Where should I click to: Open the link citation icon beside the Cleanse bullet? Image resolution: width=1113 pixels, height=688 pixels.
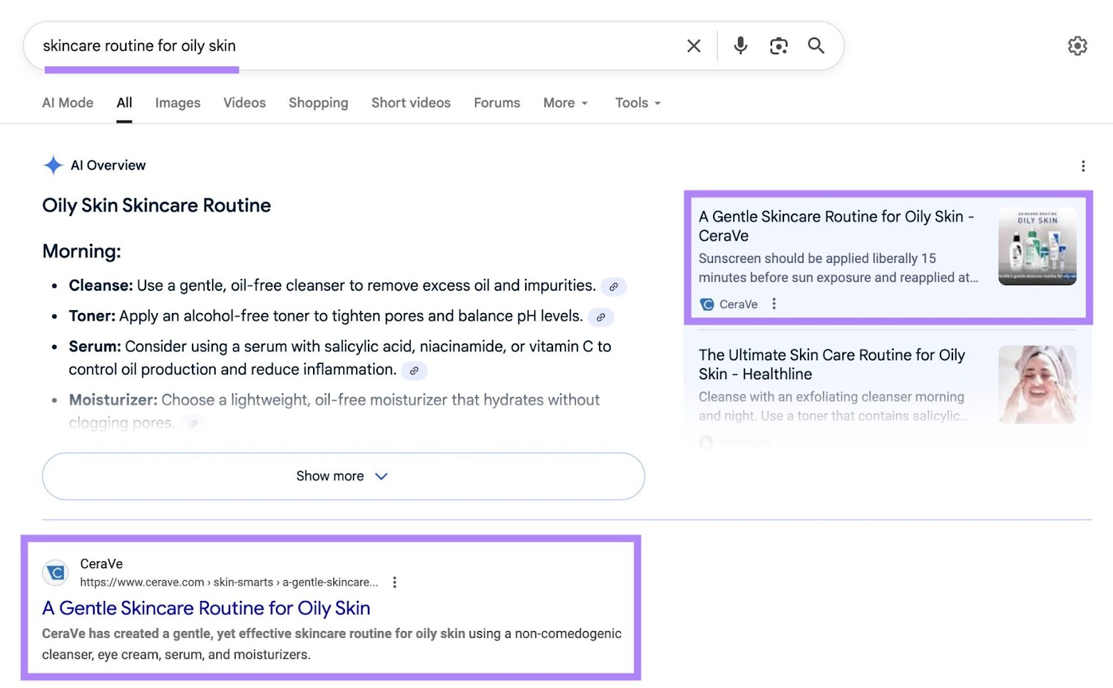613,287
